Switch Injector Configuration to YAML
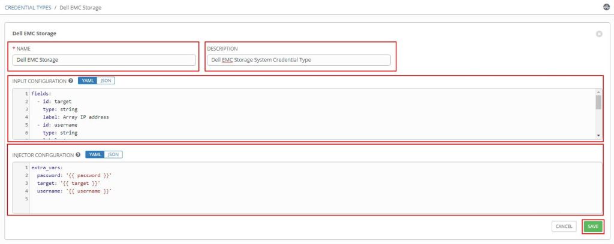The image size is (614, 244). (x=95, y=155)
